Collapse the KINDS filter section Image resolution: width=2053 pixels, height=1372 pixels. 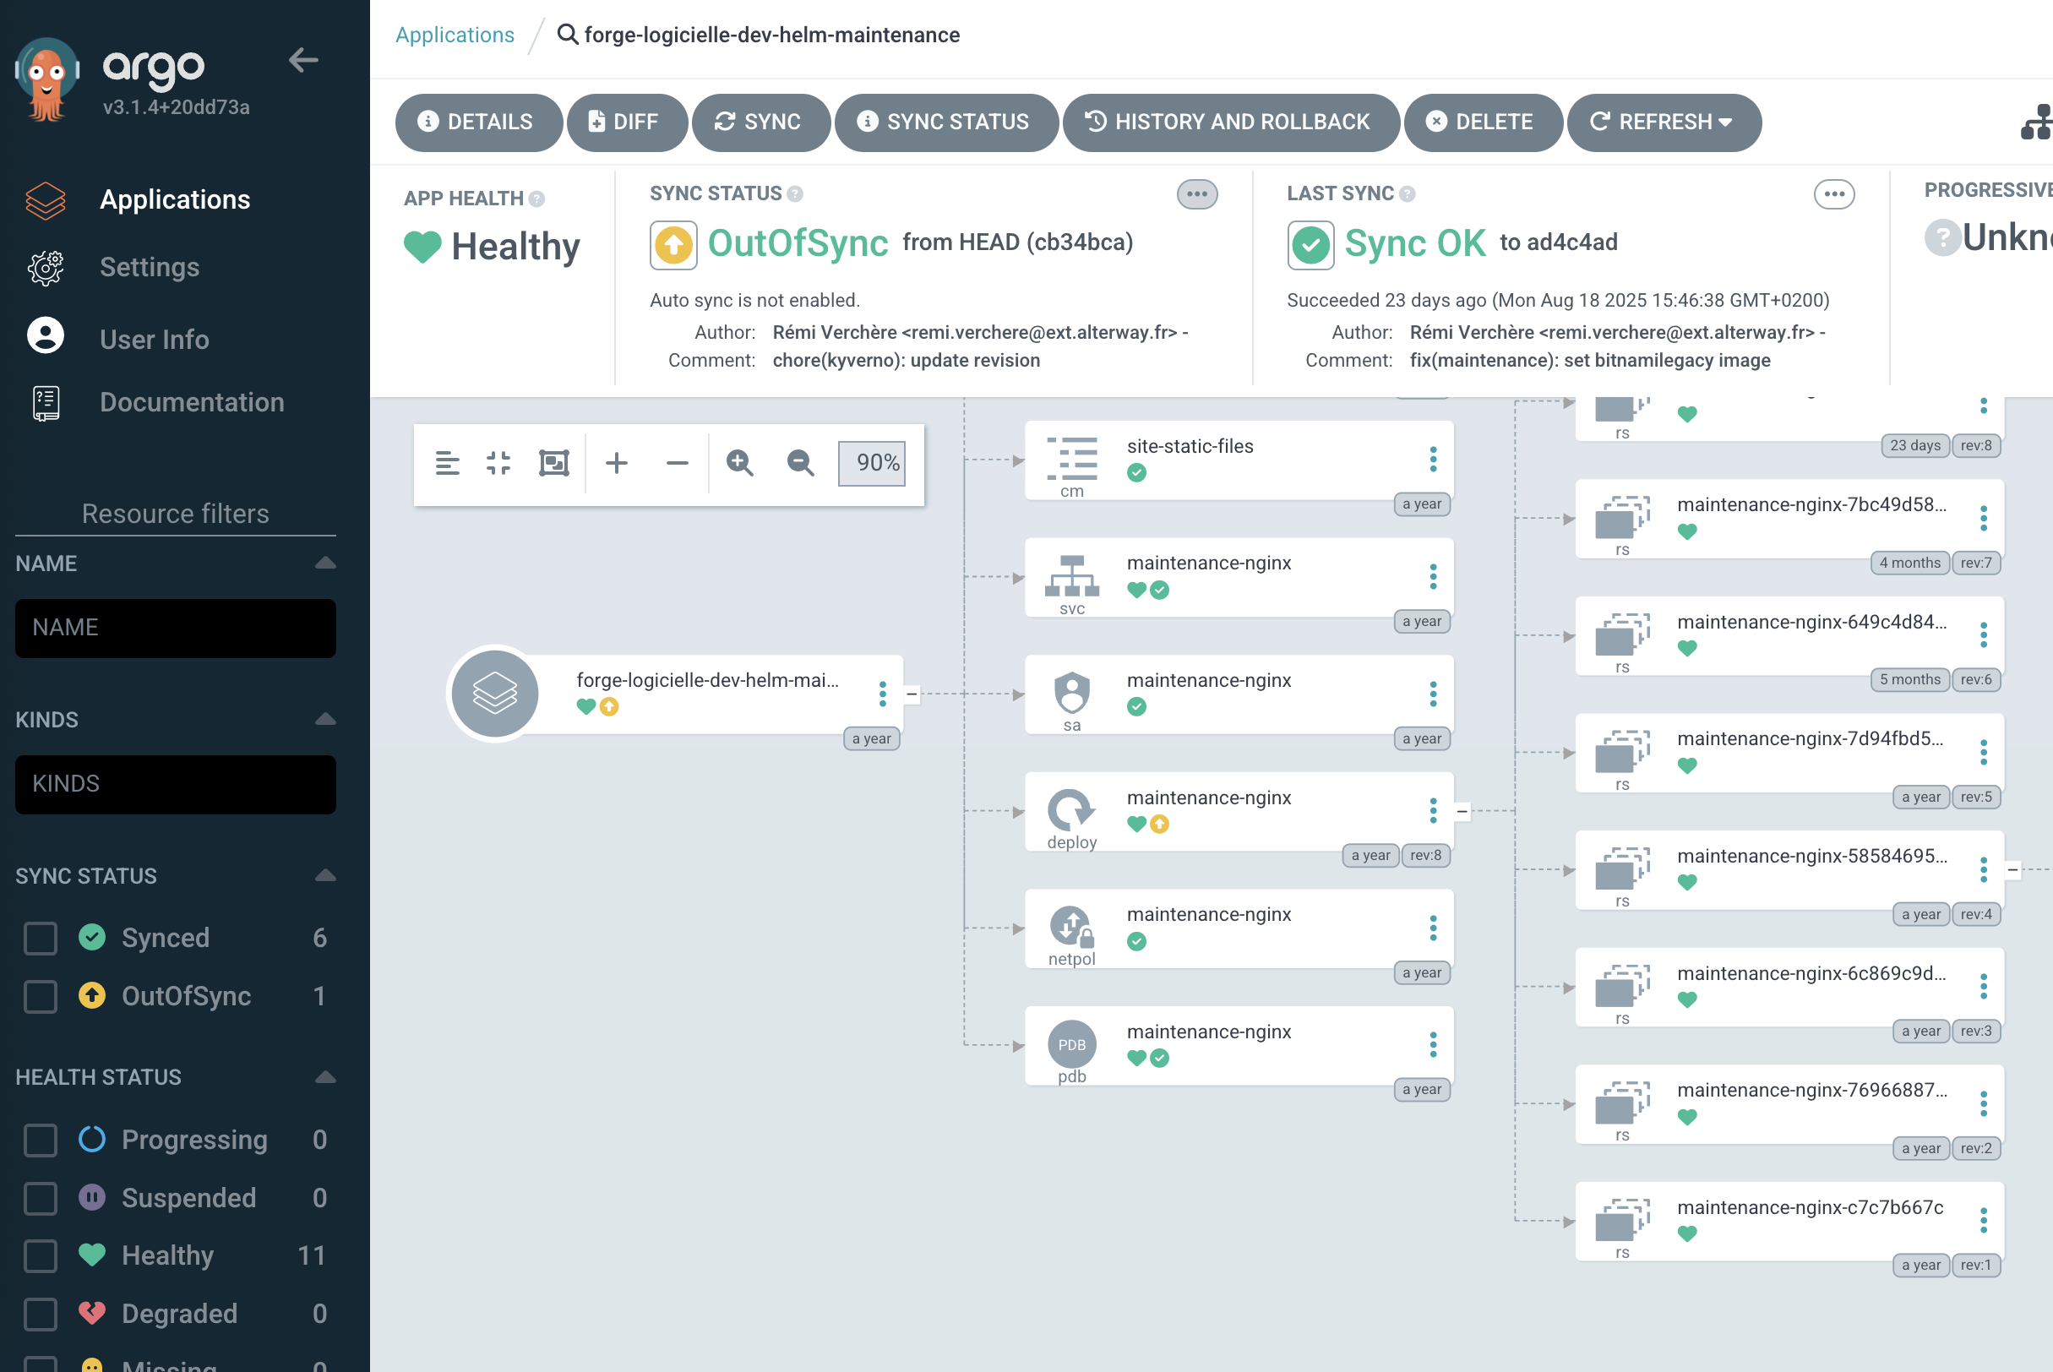pos(324,719)
